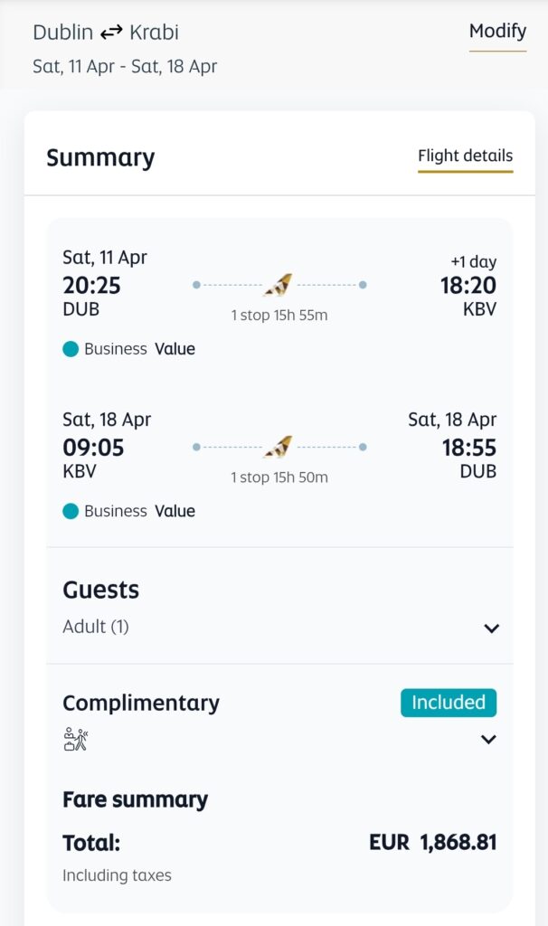This screenshot has height=926, width=548.
Task: Click the outbound 1 stop 15h 55m text
Action: [279, 316]
